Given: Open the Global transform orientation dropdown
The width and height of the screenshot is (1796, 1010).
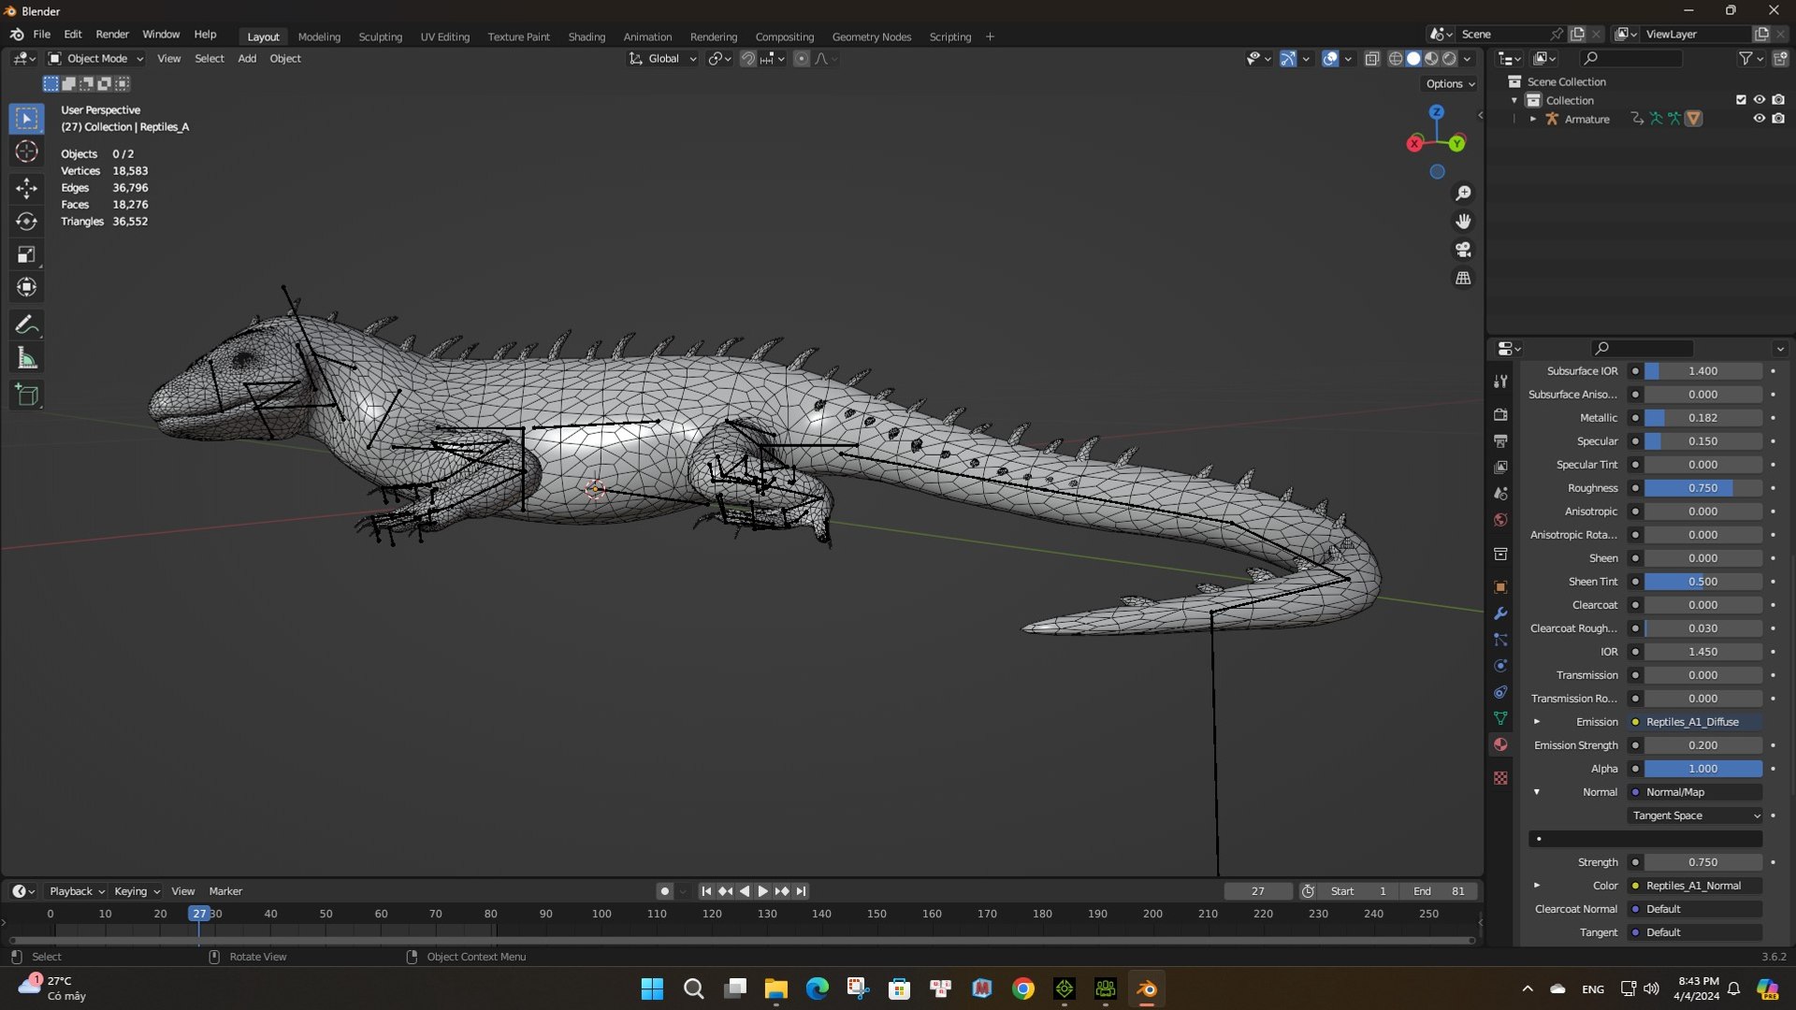Looking at the screenshot, I should coord(662,59).
